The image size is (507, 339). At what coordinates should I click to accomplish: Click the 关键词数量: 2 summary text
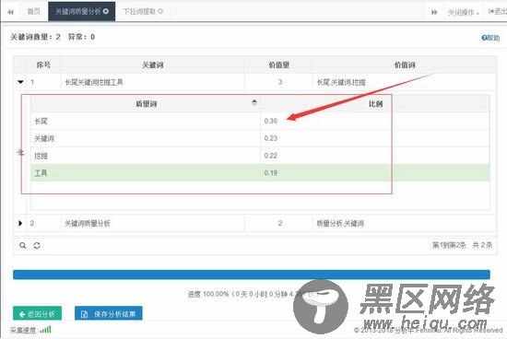tap(36, 37)
